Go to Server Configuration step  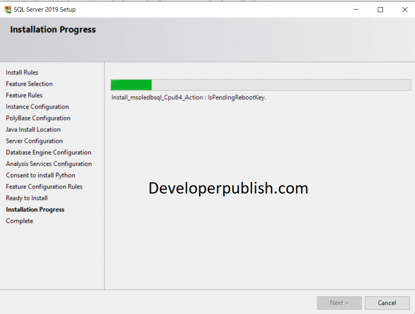click(34, 141)
